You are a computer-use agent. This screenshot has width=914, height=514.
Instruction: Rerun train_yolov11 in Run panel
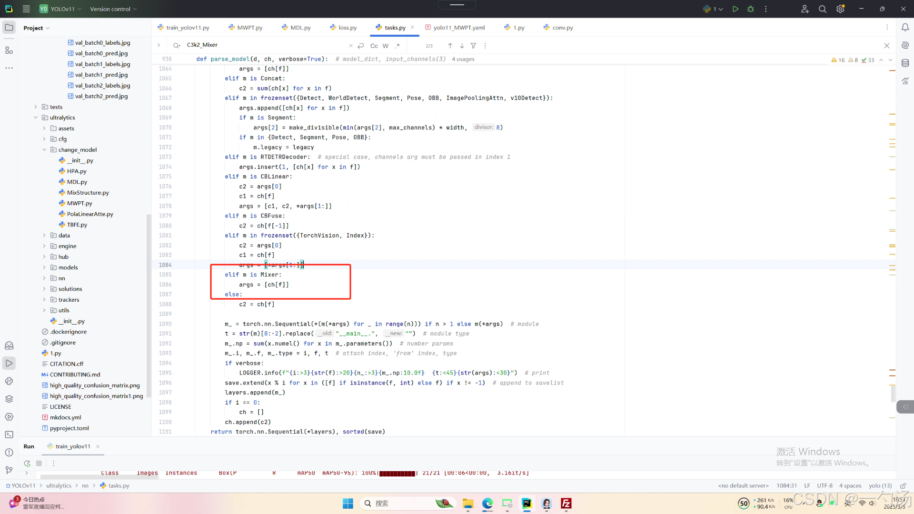coord(27,463)
